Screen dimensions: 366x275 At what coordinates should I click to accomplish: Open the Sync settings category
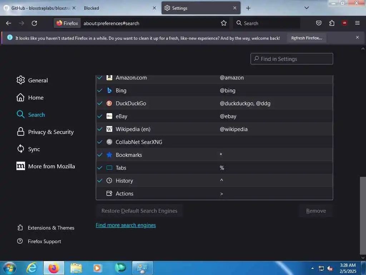click(x=28, y=149)
